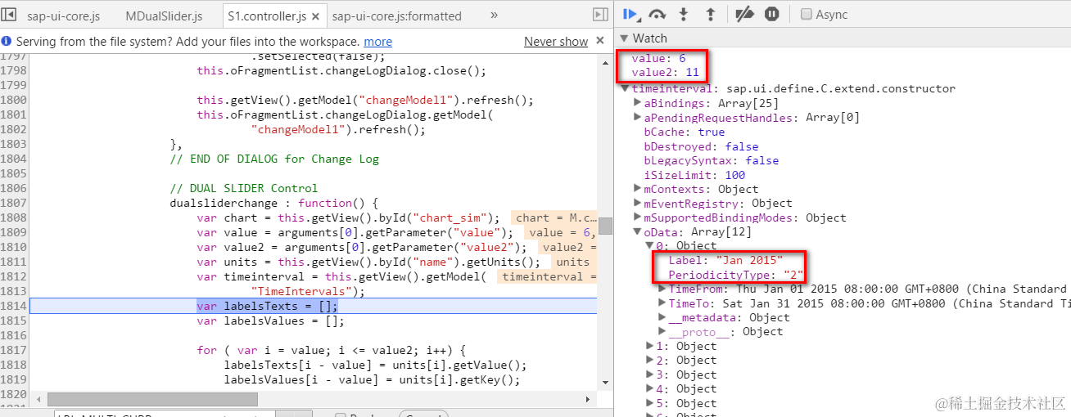Dismiss the workspace info bar

(x=601, y=42)
